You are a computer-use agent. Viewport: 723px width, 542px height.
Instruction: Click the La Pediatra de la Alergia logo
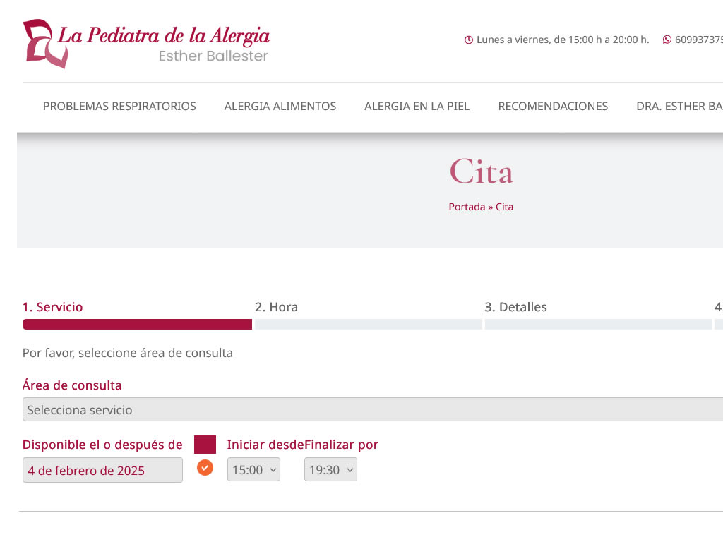(x=146, y=44)
